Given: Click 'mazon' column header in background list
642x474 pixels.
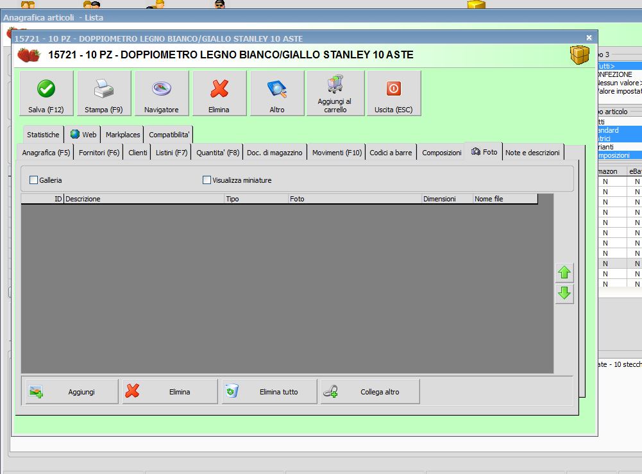Looking at the screenshot, I should click(612, 171).
